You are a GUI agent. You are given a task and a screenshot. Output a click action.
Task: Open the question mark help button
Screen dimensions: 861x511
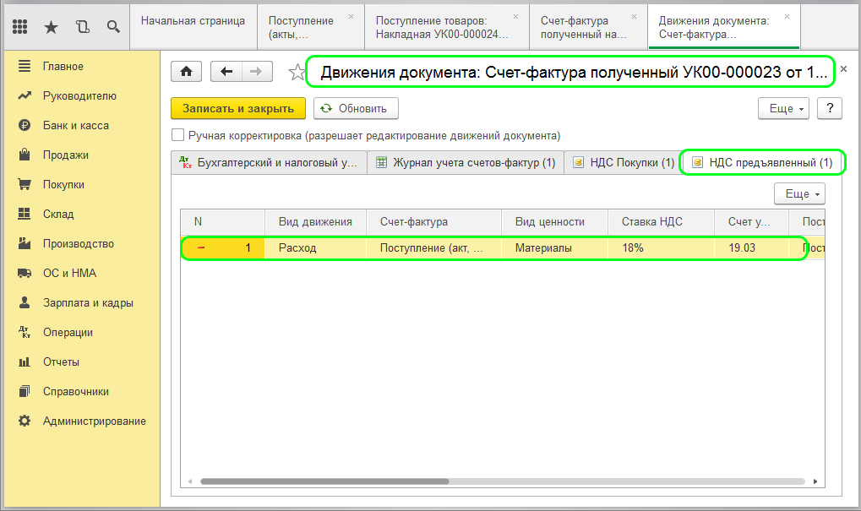tap(830, 108)
